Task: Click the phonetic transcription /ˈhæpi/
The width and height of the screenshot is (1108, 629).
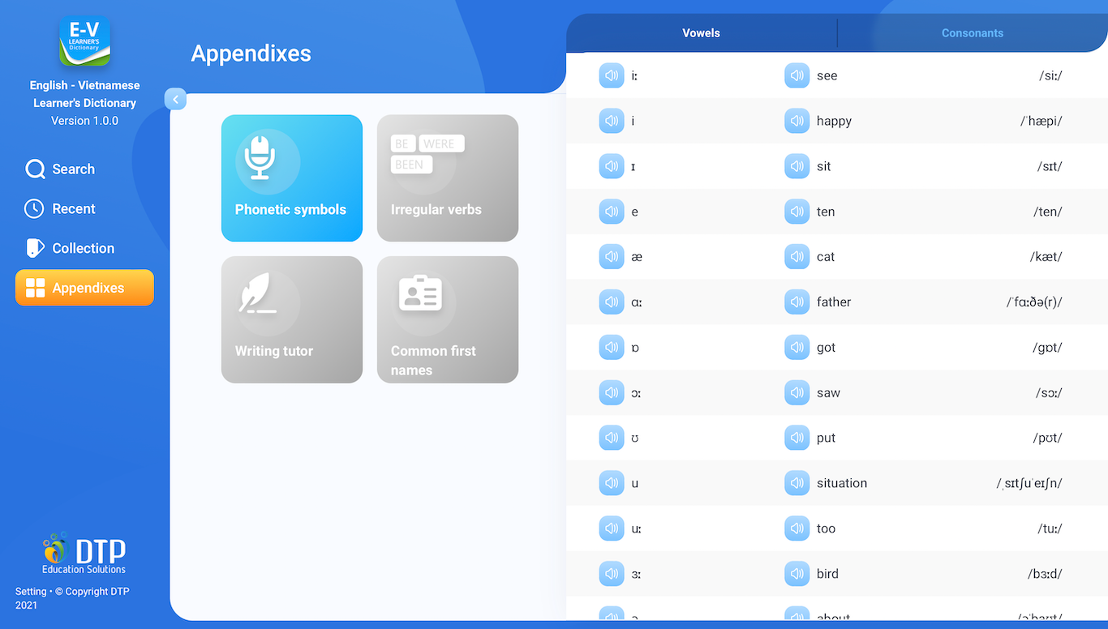Action: [1041, 121]
